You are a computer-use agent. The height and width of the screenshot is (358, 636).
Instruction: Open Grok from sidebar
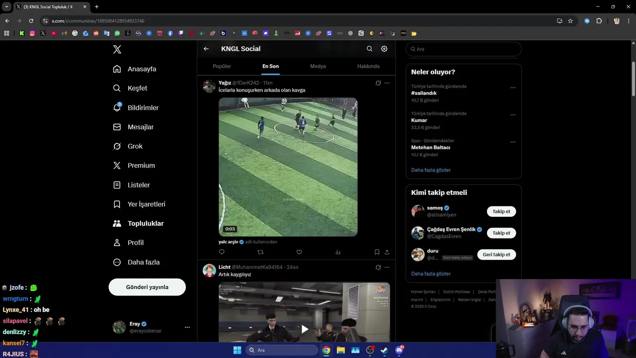(128, 146)
